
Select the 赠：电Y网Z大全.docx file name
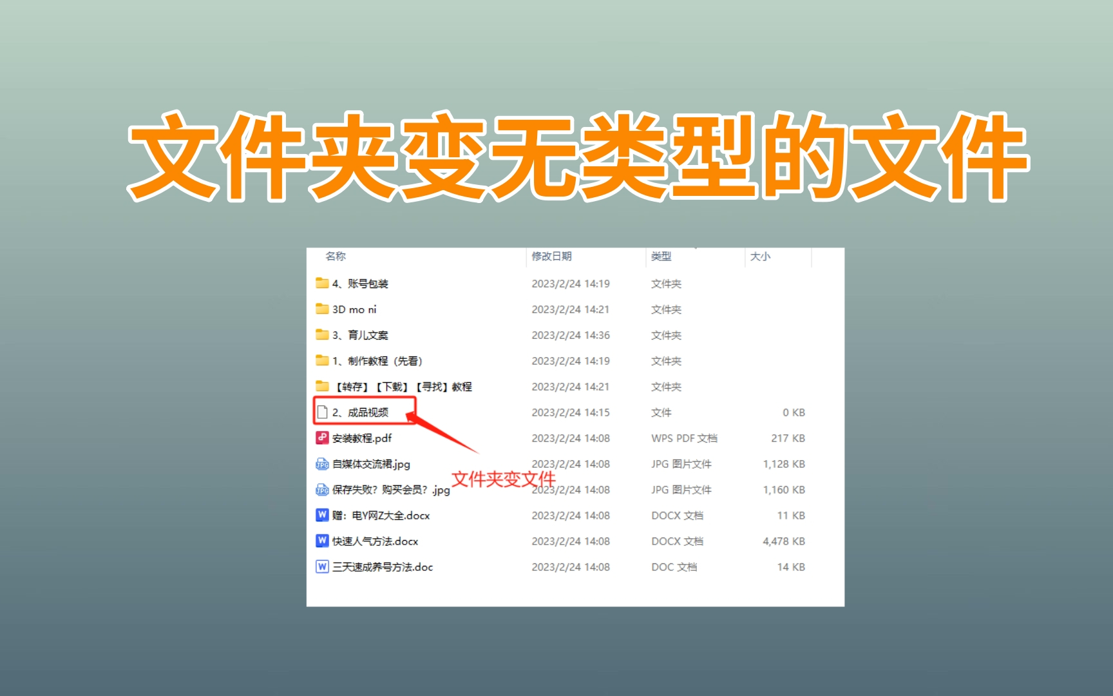(x=381, y=516)
